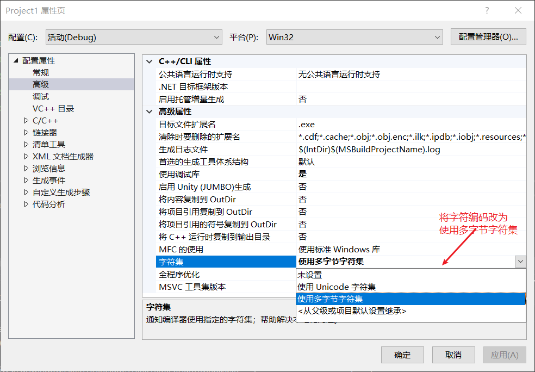The image size is (535, 372).
Task: Expand the 生成事件 tree node
Action: pos(25,180)
